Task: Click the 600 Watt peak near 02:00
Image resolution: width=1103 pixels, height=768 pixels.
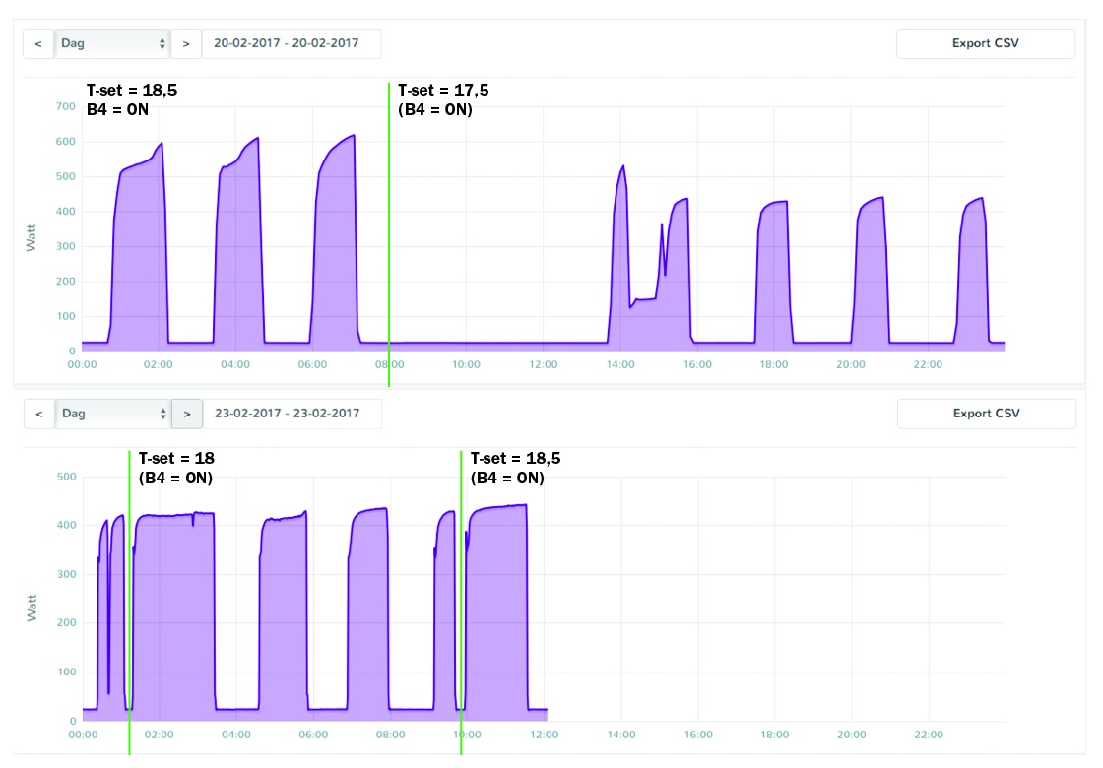Action: tap(162, 144)
